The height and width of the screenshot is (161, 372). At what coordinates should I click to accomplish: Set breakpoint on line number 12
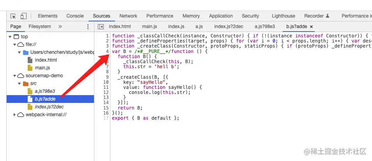point(106,92)
